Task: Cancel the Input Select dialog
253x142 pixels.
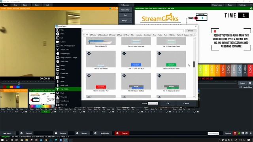Action: point(186,103)
